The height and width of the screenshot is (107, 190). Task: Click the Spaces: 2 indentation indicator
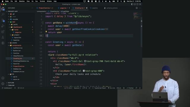[77, 88]
